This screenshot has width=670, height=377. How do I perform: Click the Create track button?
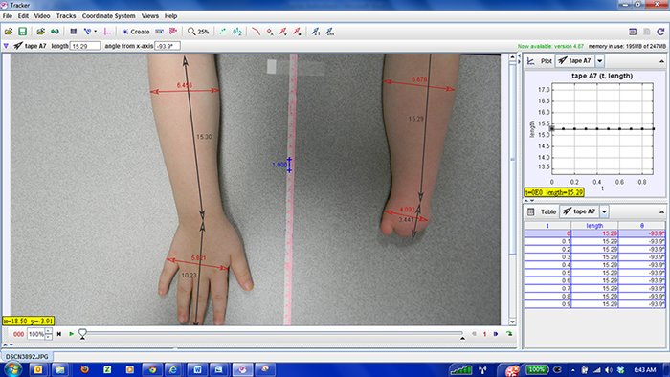136,32
